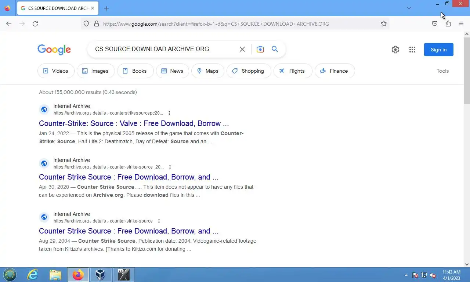Click the taskbar clock showing 11:43 AM
Image resolution: width=470 pixels, height=282 pixels.
coord(451,275)
